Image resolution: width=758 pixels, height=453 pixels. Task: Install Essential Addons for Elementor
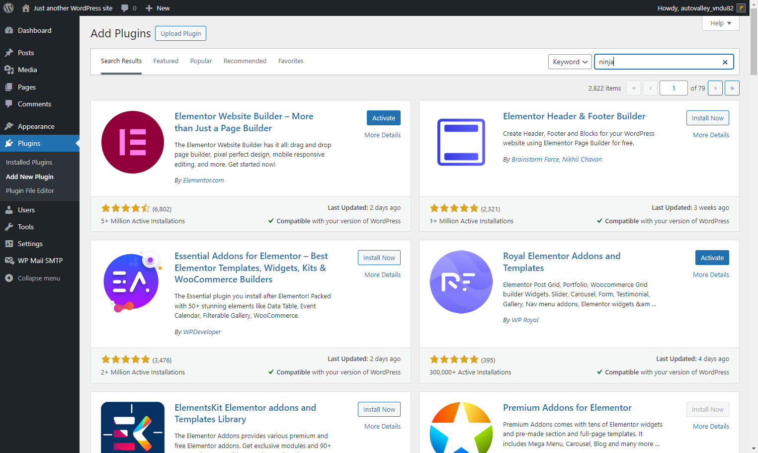pos(379,258)
